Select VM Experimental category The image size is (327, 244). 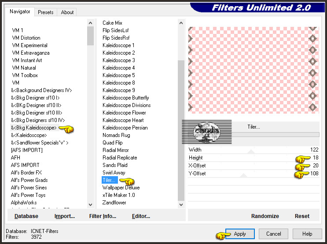(29, 45)
